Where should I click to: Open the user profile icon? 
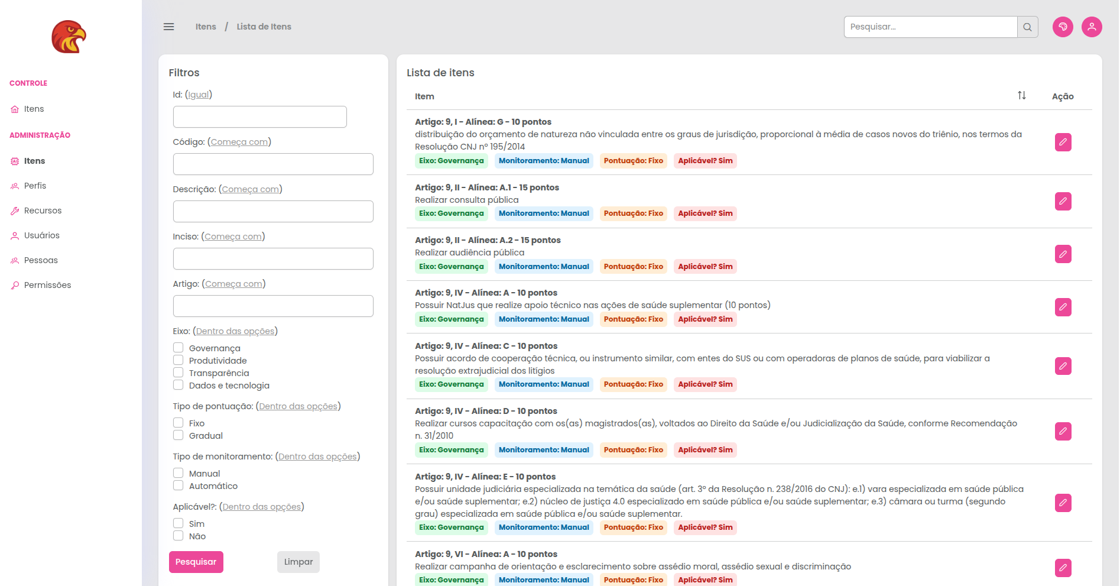[x=1091, y=27]
